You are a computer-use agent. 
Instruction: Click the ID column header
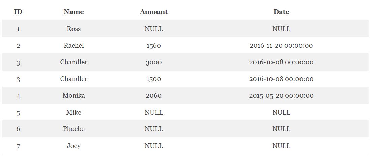pyautogui.click(x=18, y=12)
